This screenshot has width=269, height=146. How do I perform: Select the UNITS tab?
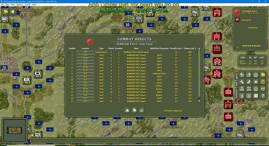click(x=237, y=76)
